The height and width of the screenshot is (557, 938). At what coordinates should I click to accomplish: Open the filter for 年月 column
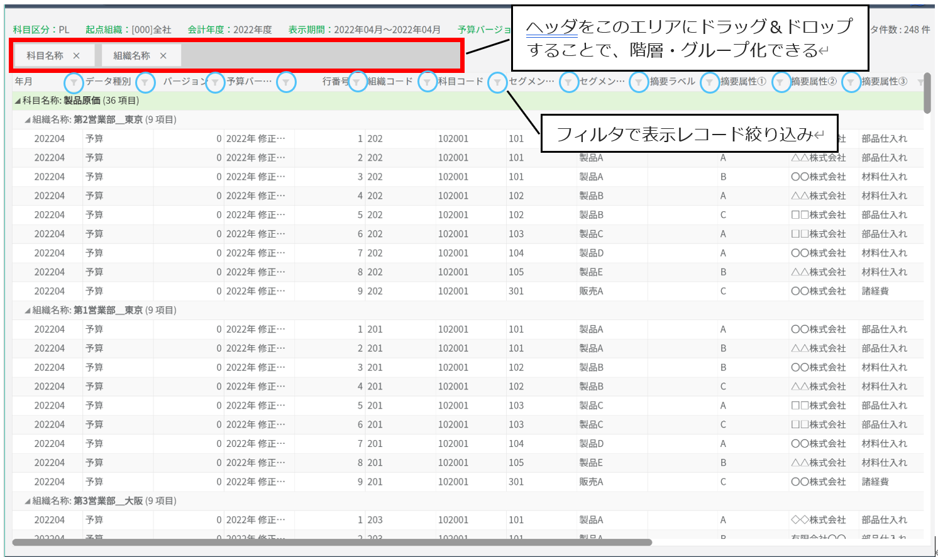[x=74, y=82]
